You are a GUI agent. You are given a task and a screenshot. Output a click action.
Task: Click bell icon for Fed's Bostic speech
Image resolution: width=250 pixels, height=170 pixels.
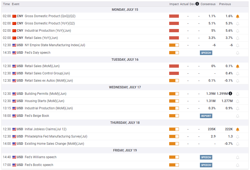(x=237, y=165)
